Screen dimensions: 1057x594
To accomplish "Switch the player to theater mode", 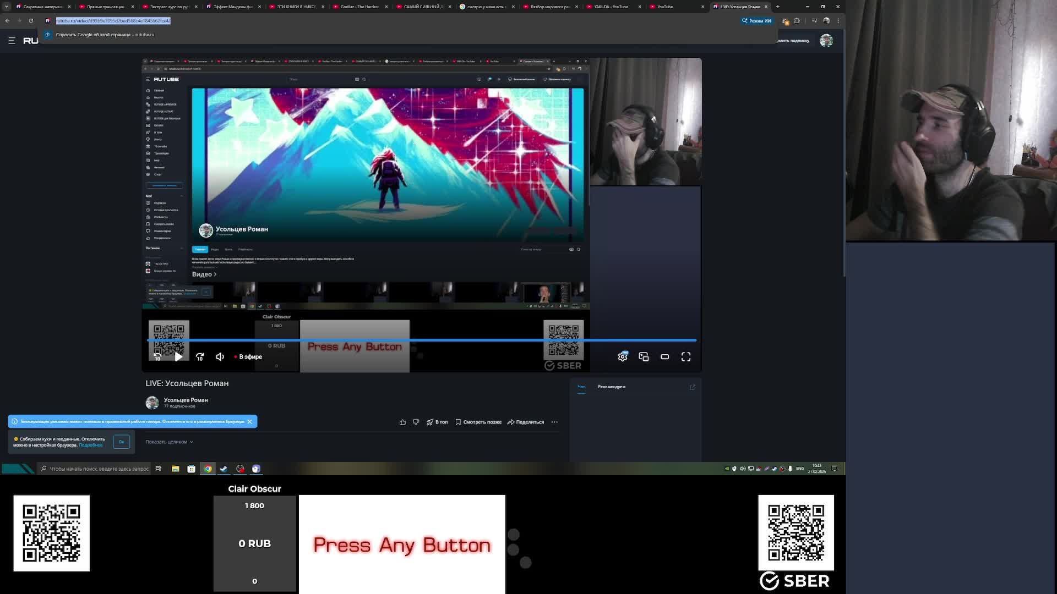I will click(x=664, y=357).
